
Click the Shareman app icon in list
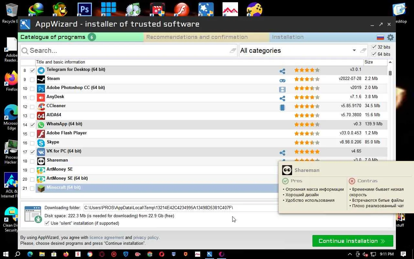[x=41, y=161]
